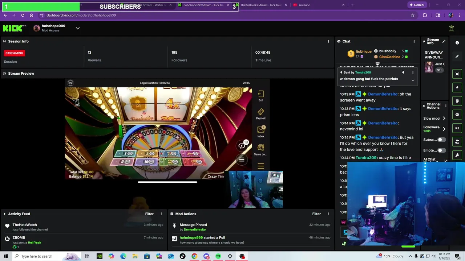Toggle Emotes-only chat switch
Image resolution: width=465 pixels, height=261 pixels.
(x=441, y=150)
